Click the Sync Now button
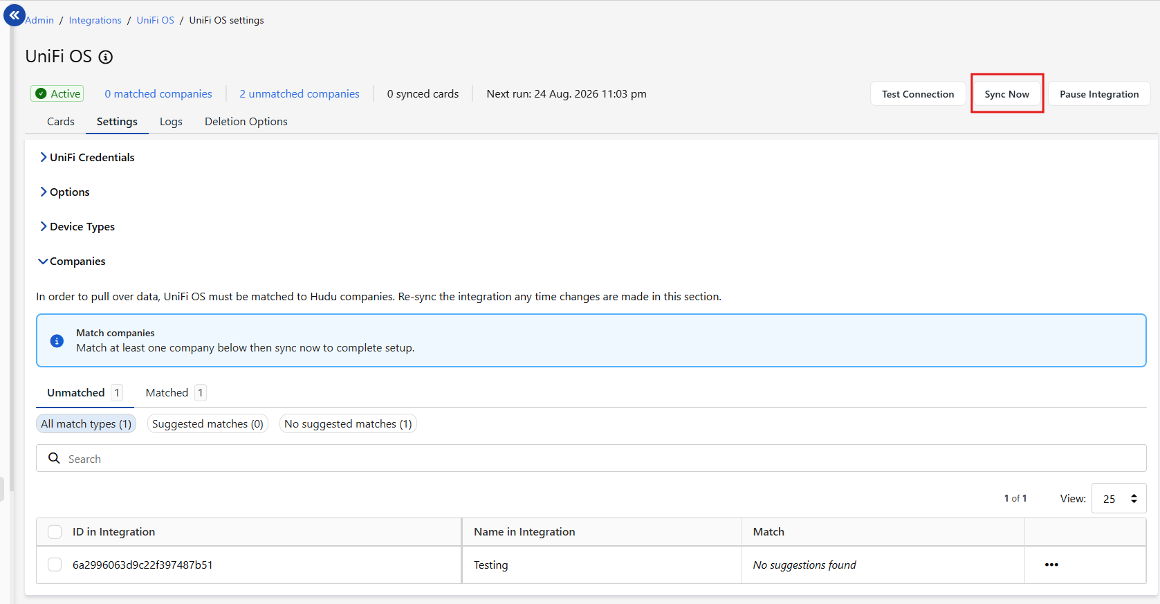This screenshot has width=1160, height=604. click(1007, 94)
